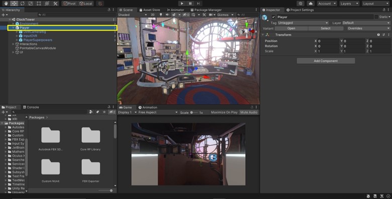The width and height of the screenshot is (392, 199).
Task: Open the Layer Default dropdown
Action: [366, 23]
